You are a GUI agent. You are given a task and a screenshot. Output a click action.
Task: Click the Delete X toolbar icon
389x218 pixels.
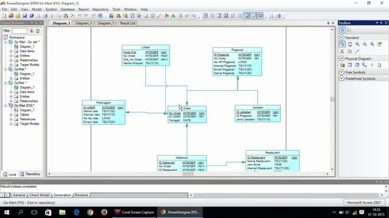[72, 16]
